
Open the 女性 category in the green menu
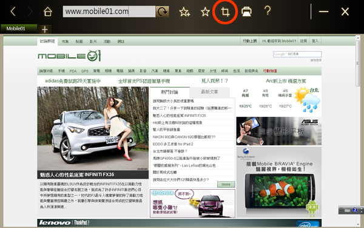(x=213, y=71)
